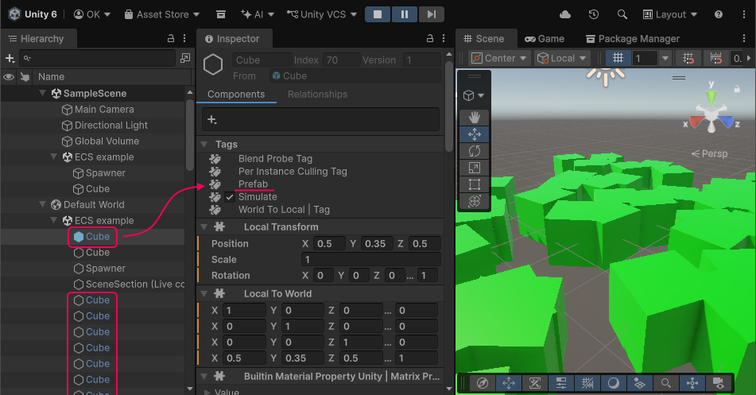Image resolution: width=756 pixels, height=395 pixels.
Task: Switch to the Package Manager tab
Action: (633, 39)
